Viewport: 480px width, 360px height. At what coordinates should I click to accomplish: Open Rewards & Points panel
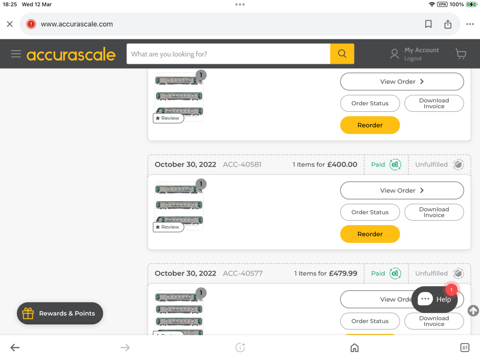(60, 313)
